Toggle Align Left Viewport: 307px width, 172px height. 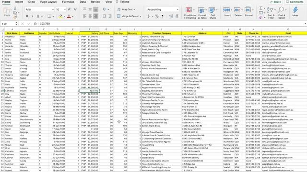click(x=84, y=16)
